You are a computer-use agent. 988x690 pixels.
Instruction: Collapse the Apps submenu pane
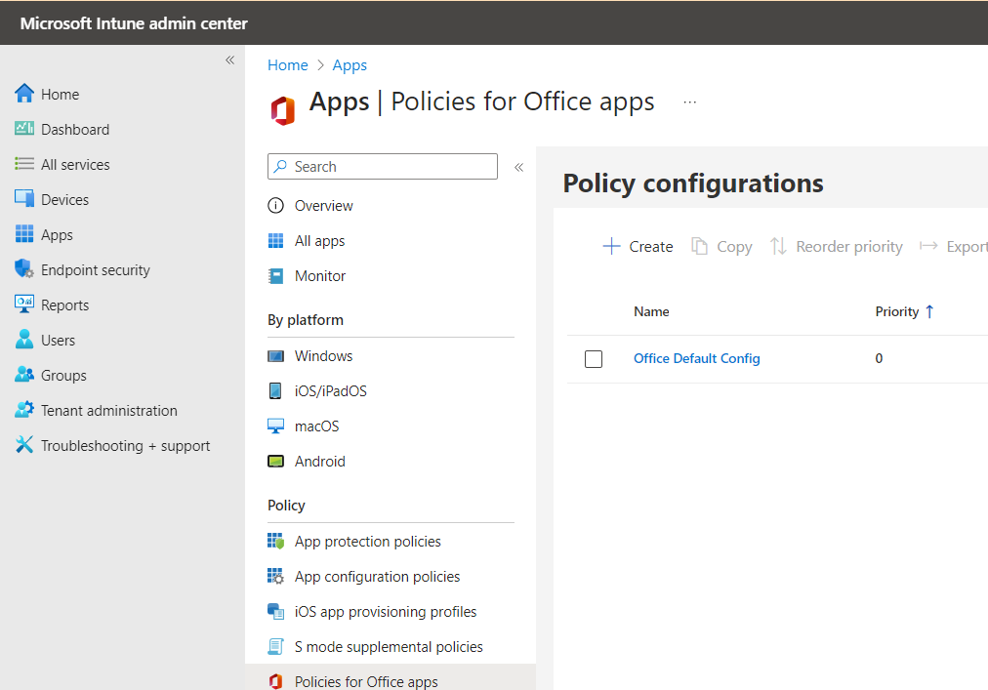tap(518, 167)
